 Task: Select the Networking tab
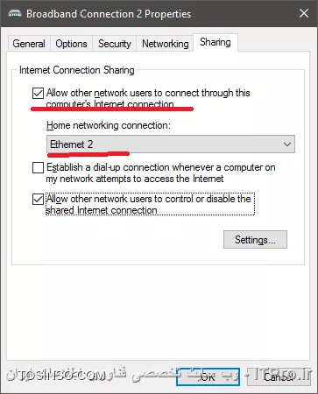point(165,44)
